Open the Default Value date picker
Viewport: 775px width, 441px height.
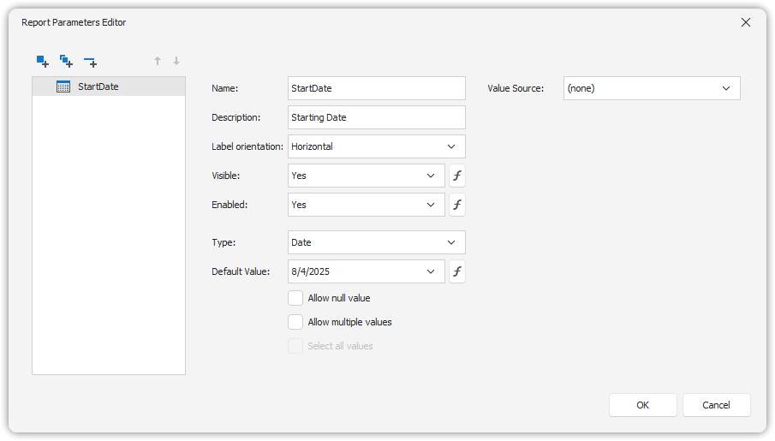pos(431,271)
